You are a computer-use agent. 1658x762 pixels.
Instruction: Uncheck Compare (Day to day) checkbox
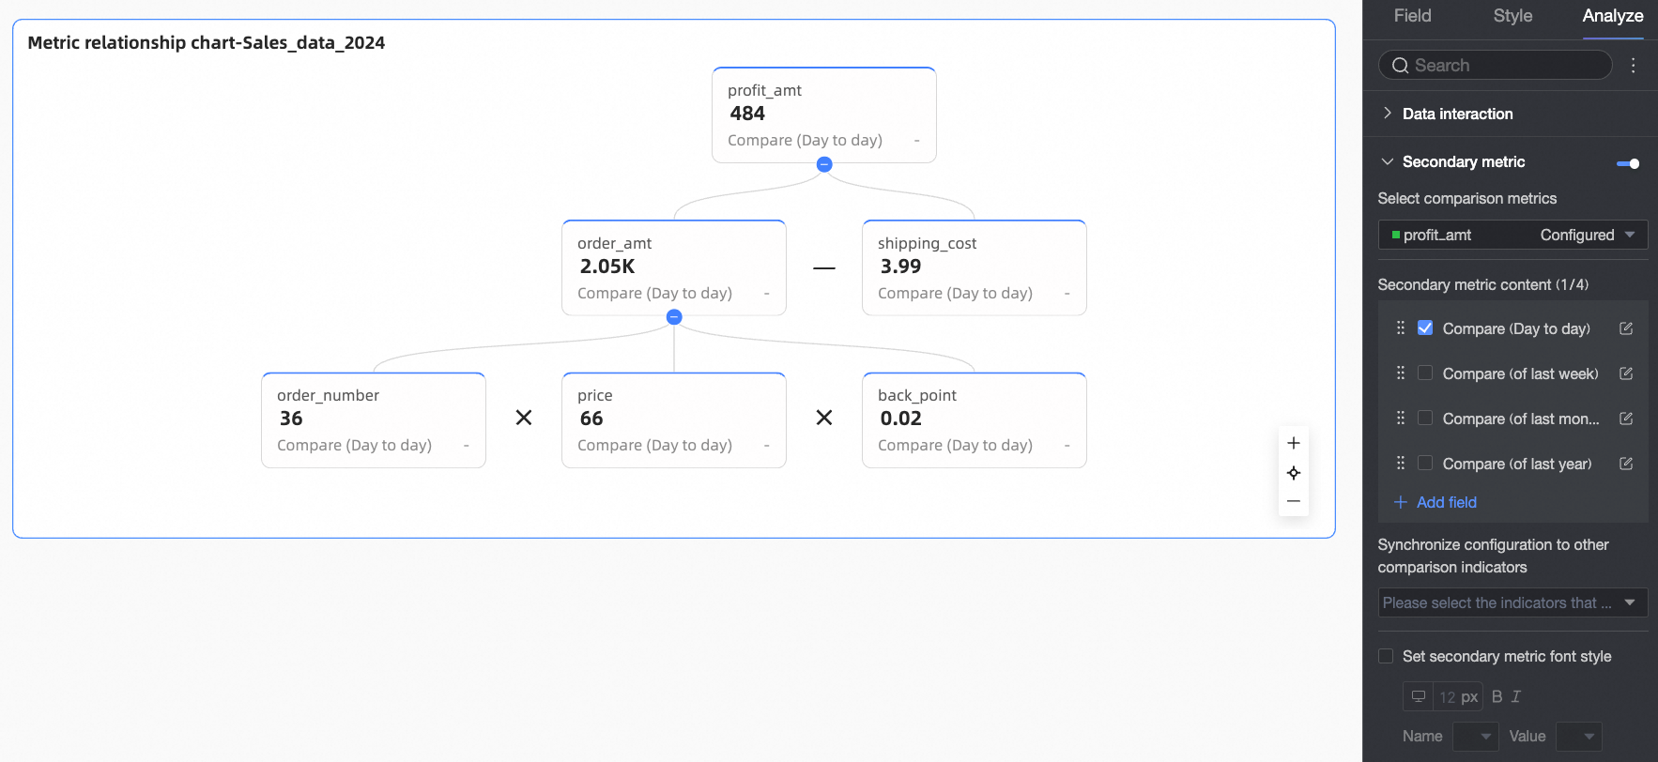pos(1425,328)
